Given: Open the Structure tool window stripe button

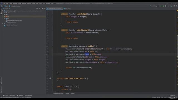Looking at the screenshot, I should [x=1, y=81].
